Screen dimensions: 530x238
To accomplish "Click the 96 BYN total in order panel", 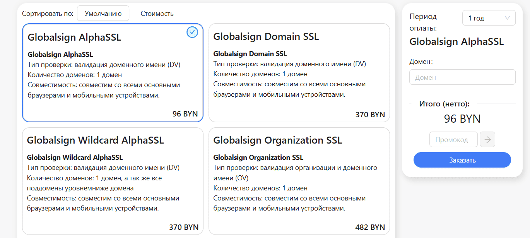I will pyautogui.click(x=462, y=119).
